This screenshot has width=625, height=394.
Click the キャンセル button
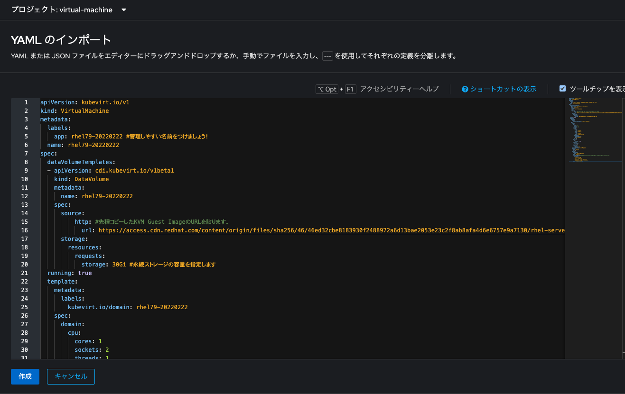(71, 376)
